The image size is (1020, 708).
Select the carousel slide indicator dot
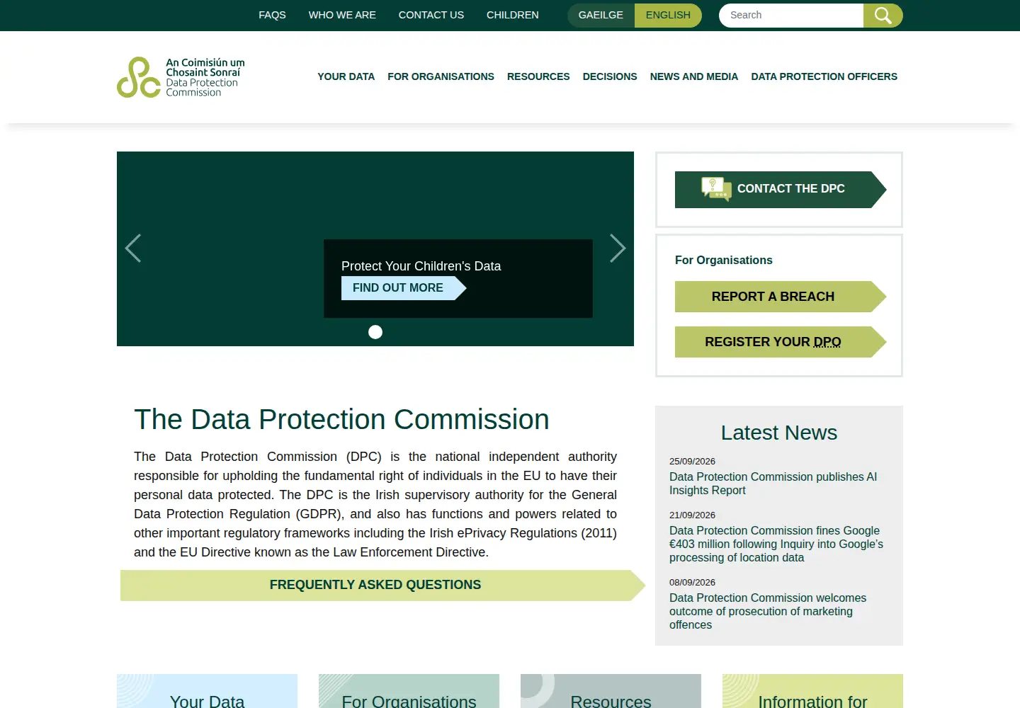(x=375, y=332)
